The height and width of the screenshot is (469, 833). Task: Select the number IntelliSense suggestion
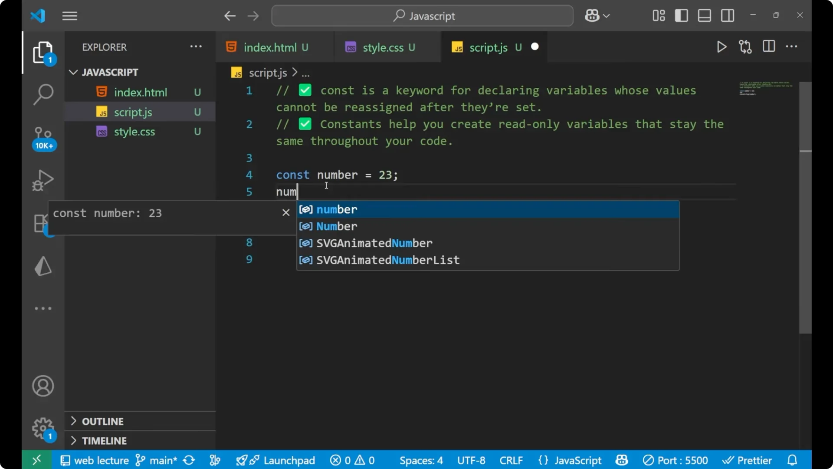337,209
